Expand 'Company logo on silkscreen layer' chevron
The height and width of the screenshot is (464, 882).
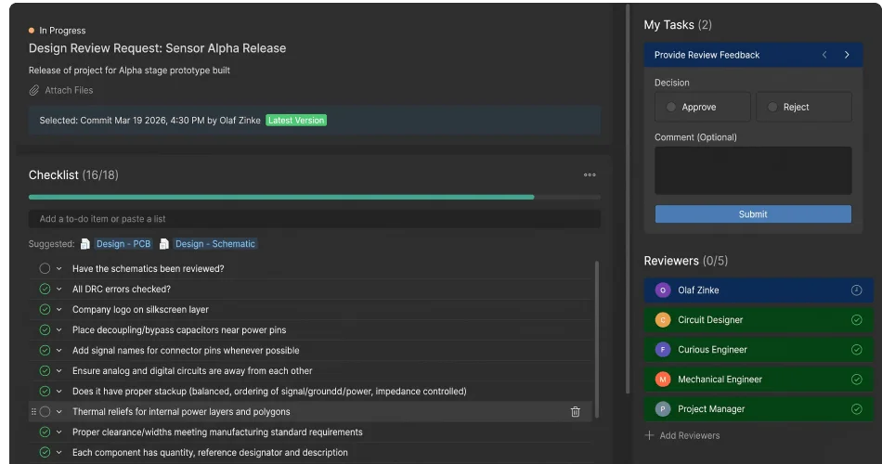(59, 309)
